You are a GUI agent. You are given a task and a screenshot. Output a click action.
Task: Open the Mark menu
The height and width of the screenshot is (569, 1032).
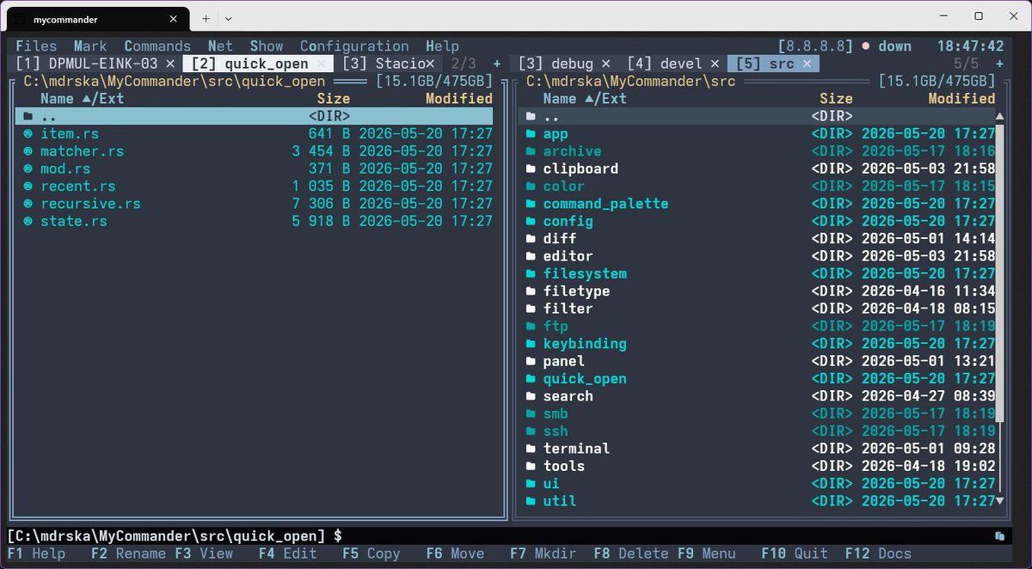point(90,46)
